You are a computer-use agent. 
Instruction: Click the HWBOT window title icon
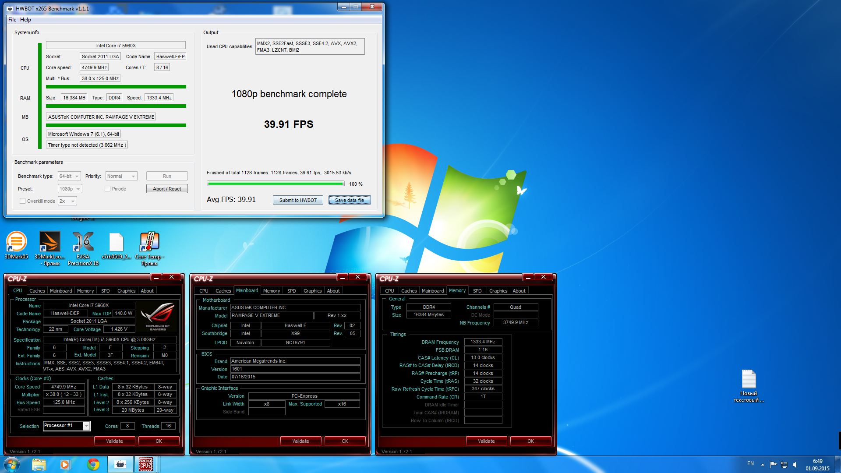10,8
